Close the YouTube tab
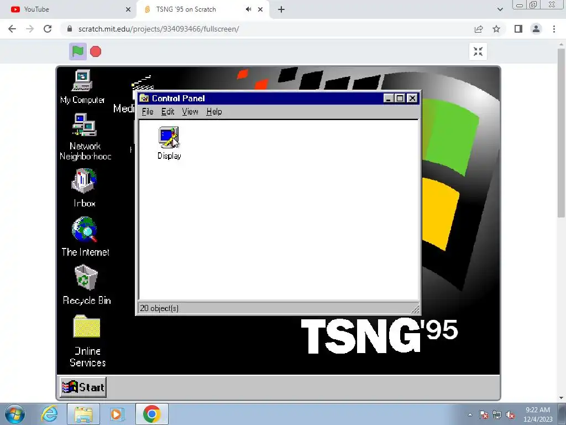 [x=128, y=9]
